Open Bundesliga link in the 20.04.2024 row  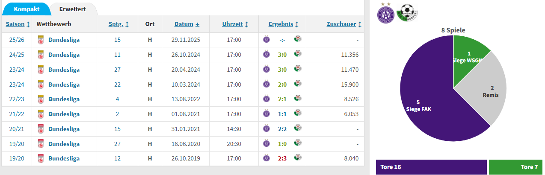[64, 69]
